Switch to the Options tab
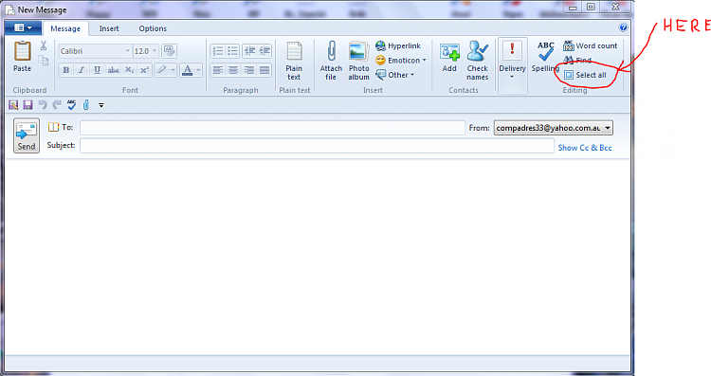The height and width of the screenshot is (376, 711). coord(153,28)
